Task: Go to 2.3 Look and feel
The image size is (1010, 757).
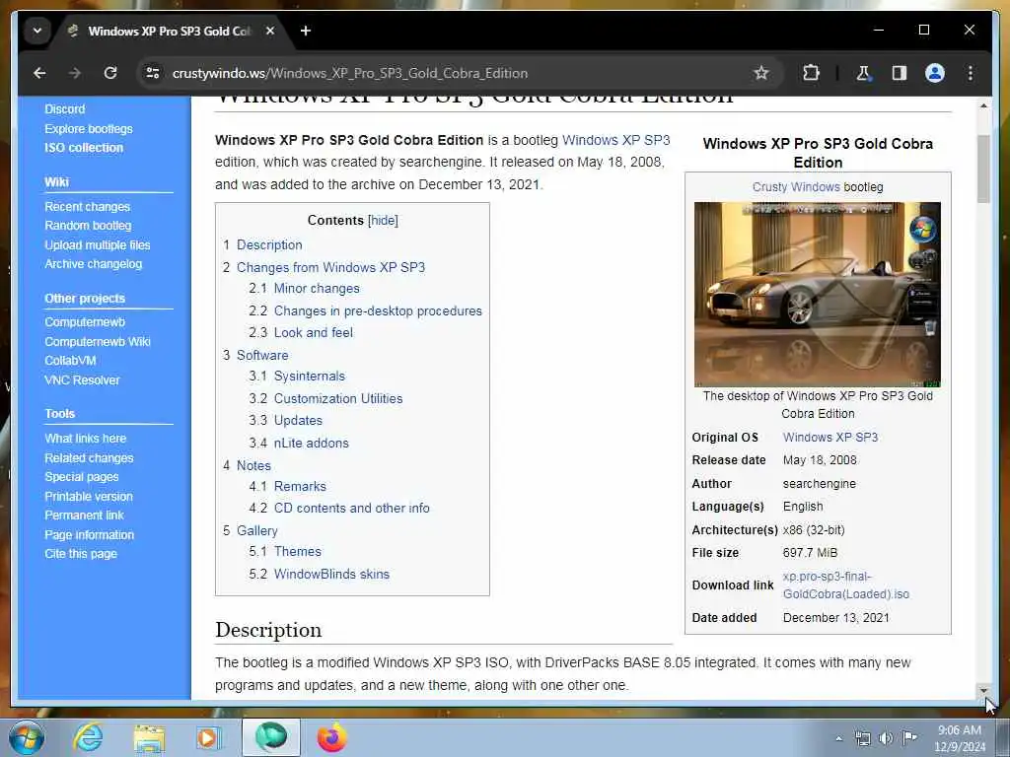Action: click(x=313, y=333)
